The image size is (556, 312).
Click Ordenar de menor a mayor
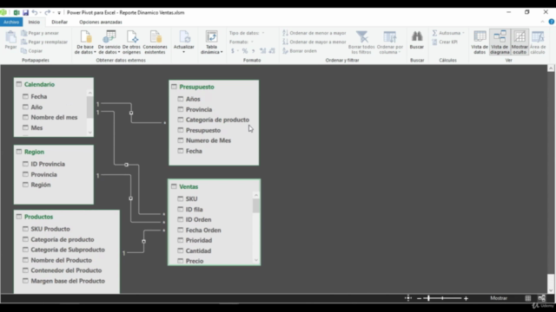[x=314, y=33]
